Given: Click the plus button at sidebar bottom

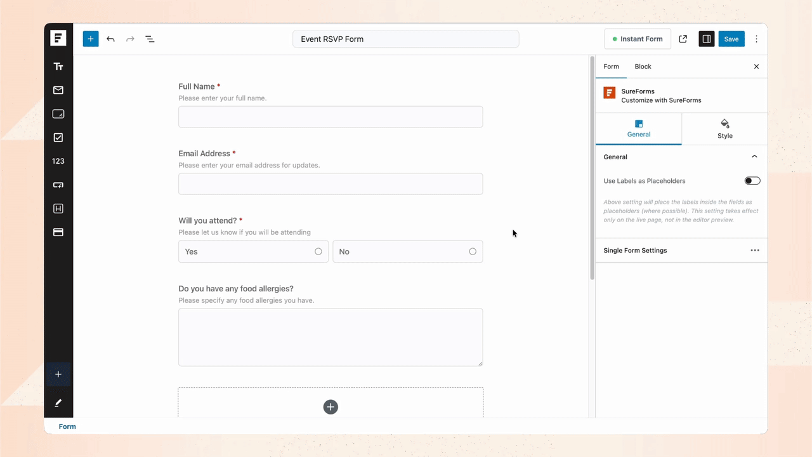Looking at the screenshot, I should coord(58,374).
